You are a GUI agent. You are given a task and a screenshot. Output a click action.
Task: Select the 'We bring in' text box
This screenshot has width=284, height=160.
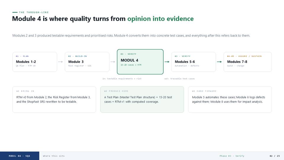coord(54,100)
